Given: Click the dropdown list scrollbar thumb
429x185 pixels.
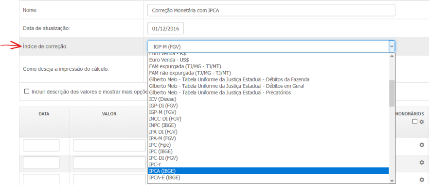Looking at the screenshot, I should pyautogui.click(x=392, y=93).
